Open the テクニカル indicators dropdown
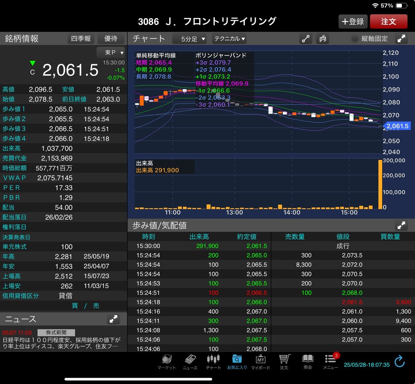The image size is (415, 384). tap(229, 39)
